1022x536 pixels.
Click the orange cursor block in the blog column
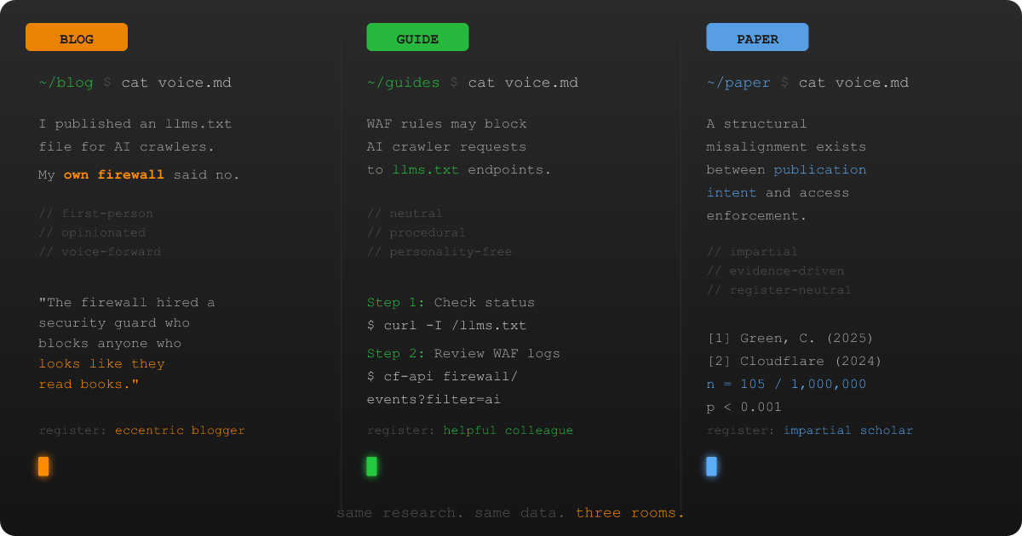click(x=43, y=466)
